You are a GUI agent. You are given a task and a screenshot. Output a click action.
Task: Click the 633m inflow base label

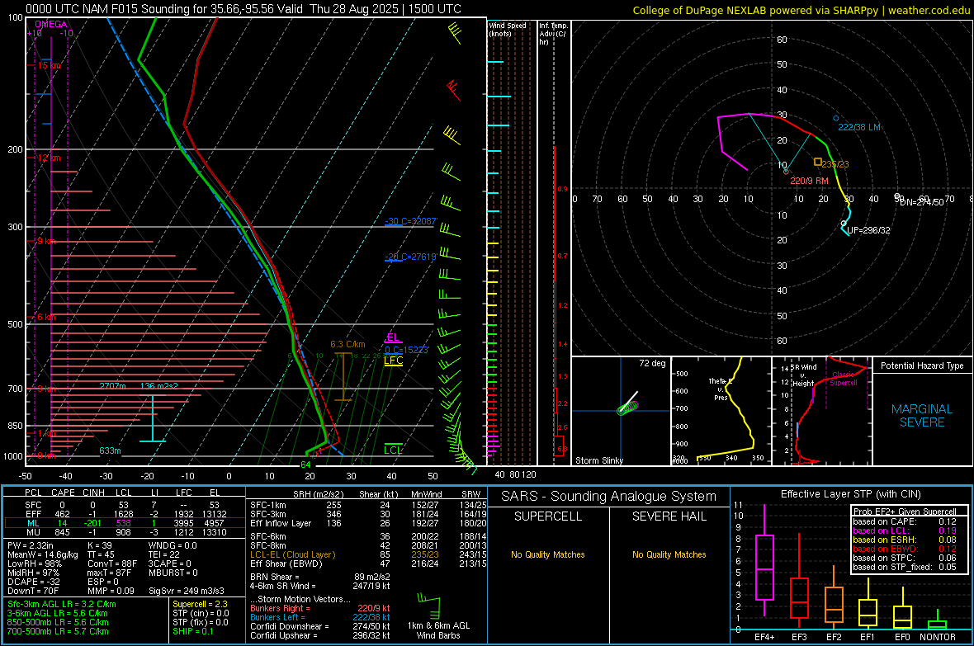[x=110, y=451]
